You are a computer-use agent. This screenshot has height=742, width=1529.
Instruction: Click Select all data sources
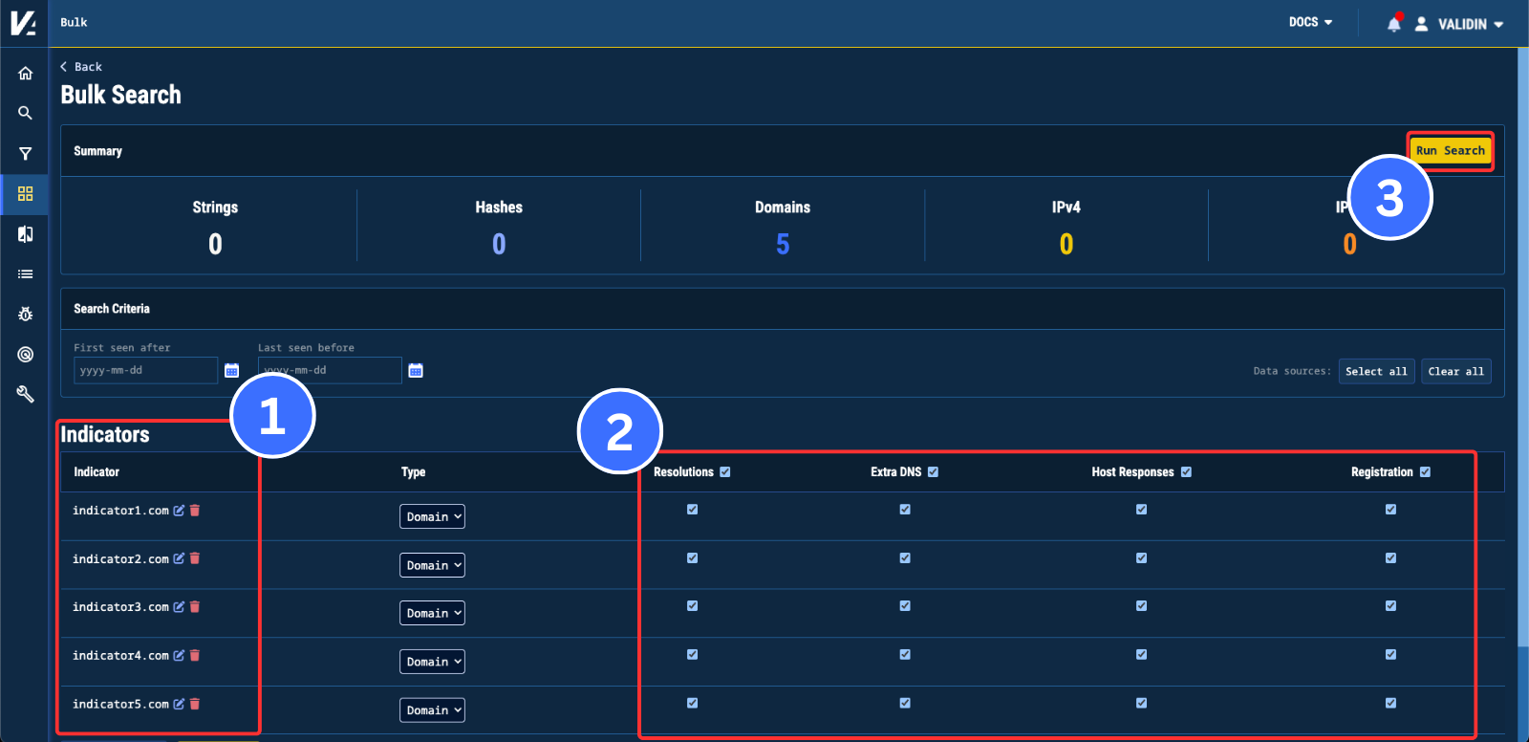point(1376,371)
